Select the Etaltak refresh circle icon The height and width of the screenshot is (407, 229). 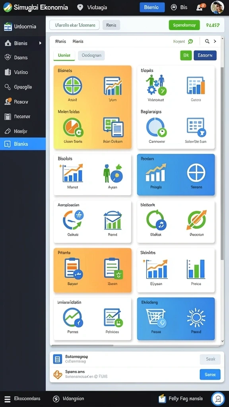[156, 220]
